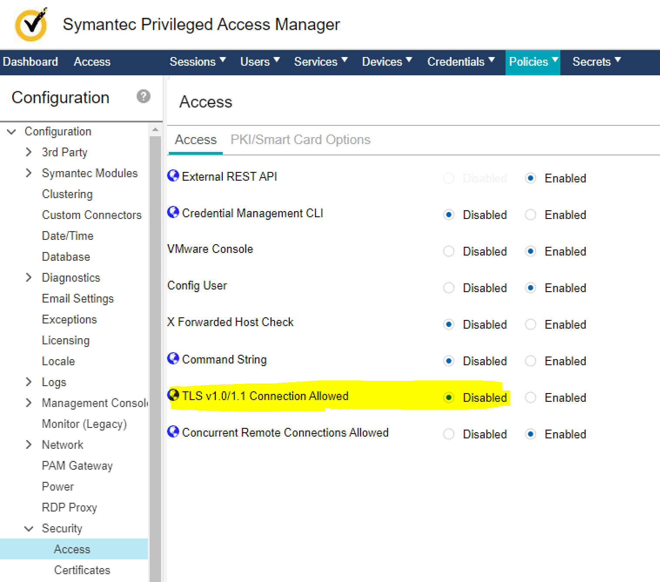Open the Configuration help question mark icon
Screen dimensions: 660x582
coord(143,96)
